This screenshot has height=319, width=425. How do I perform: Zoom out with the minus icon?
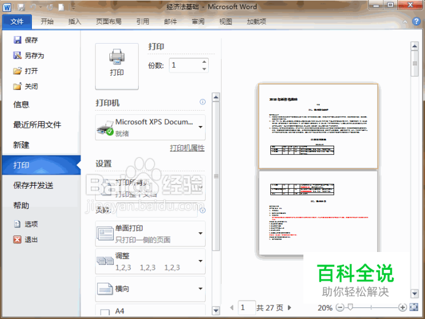pyautogui.click(x=340, y=307)
